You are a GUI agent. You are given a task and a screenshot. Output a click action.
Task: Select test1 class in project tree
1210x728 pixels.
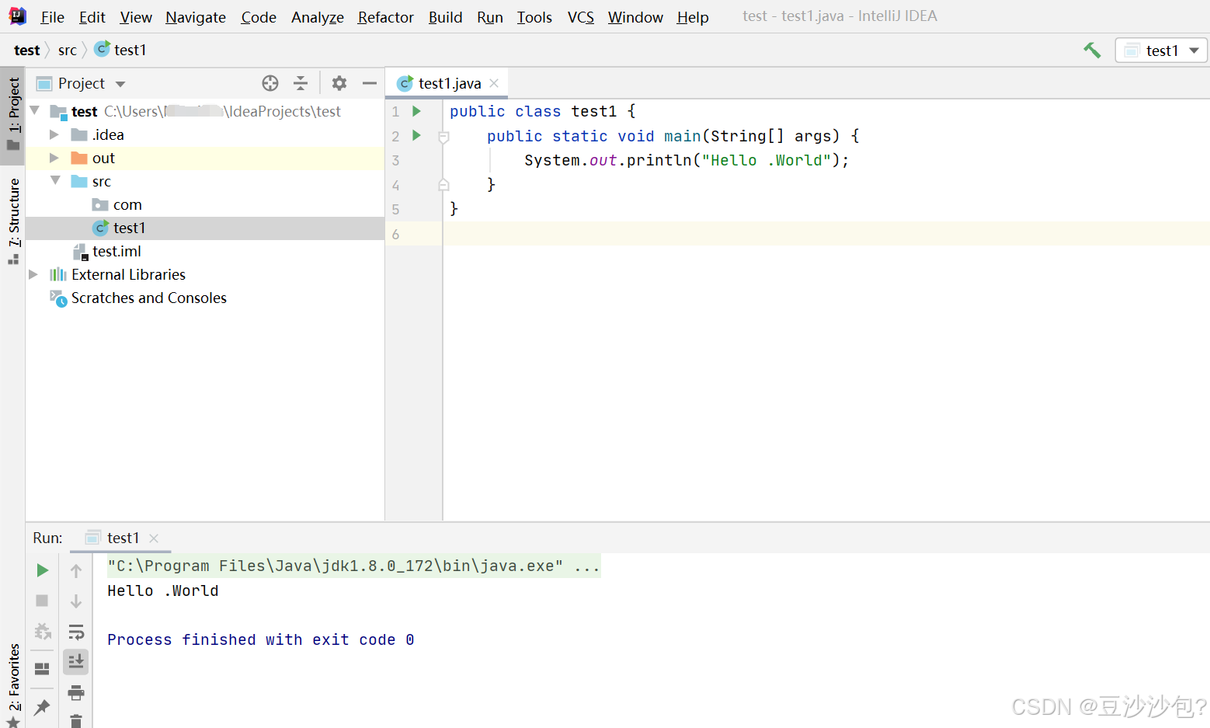point(129,228)
